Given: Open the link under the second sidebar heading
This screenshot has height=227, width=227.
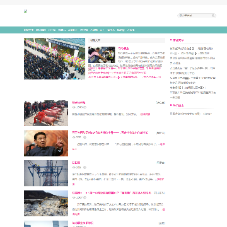Looking at the screenshot, I should pyautogui.click(x=191, y=113).
